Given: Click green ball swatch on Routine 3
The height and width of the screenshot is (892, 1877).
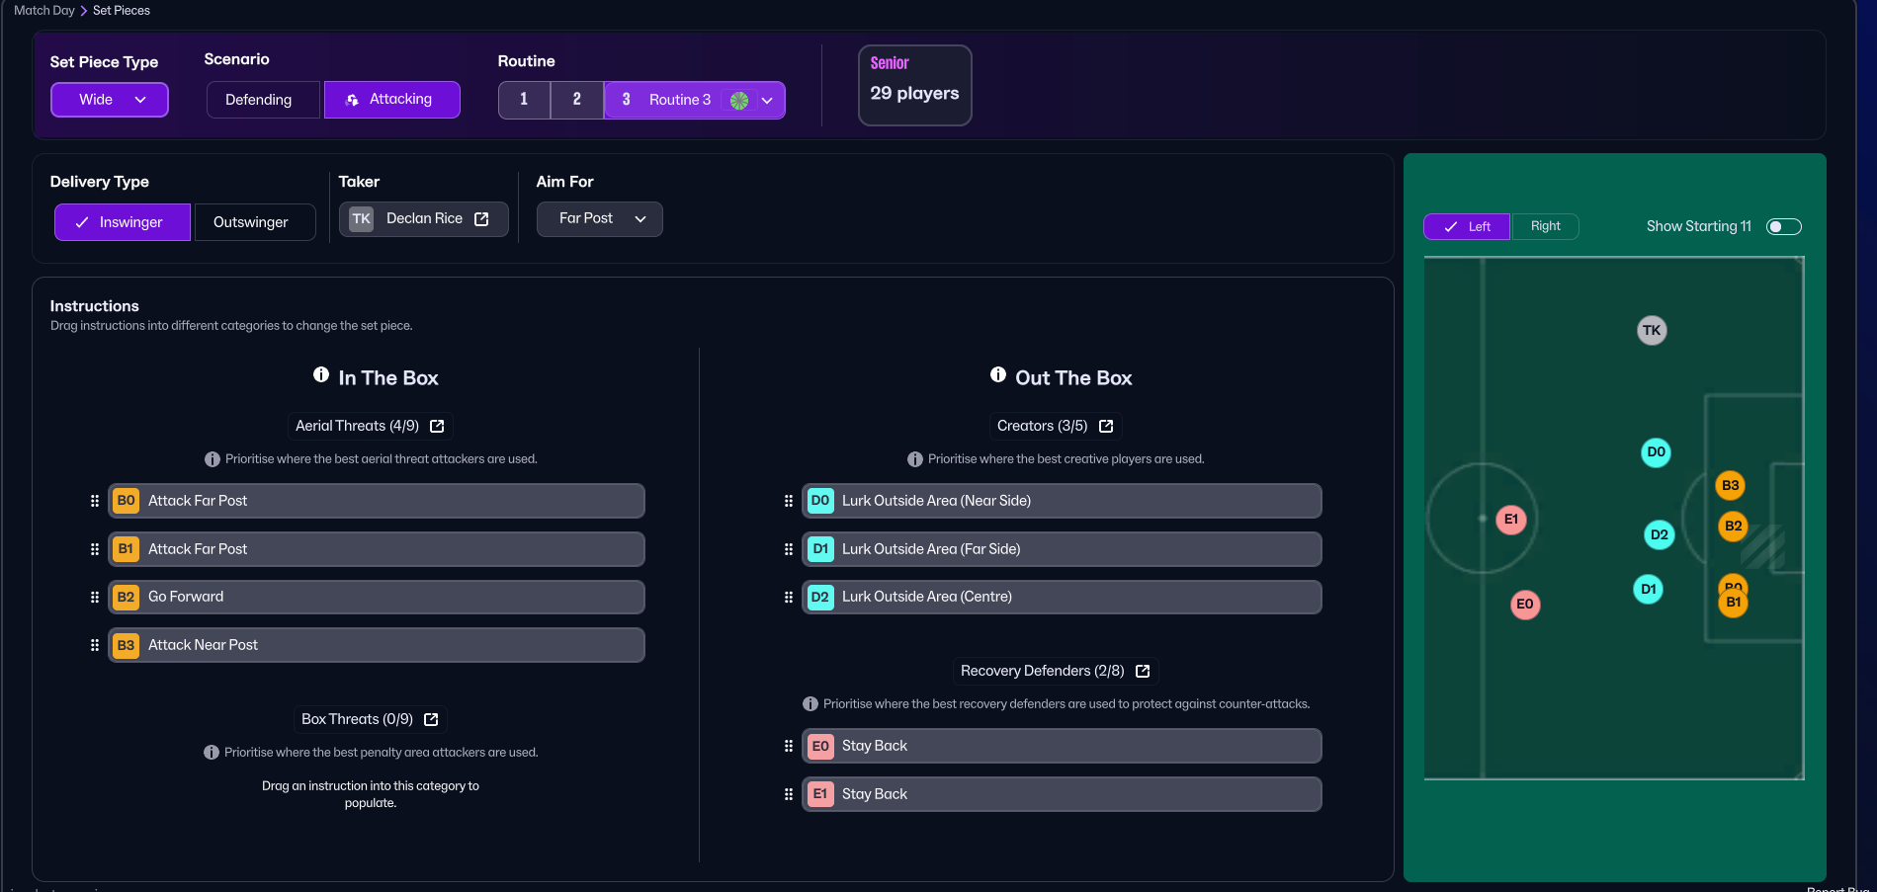Looking at the screenshot, I should coord(738,101).
